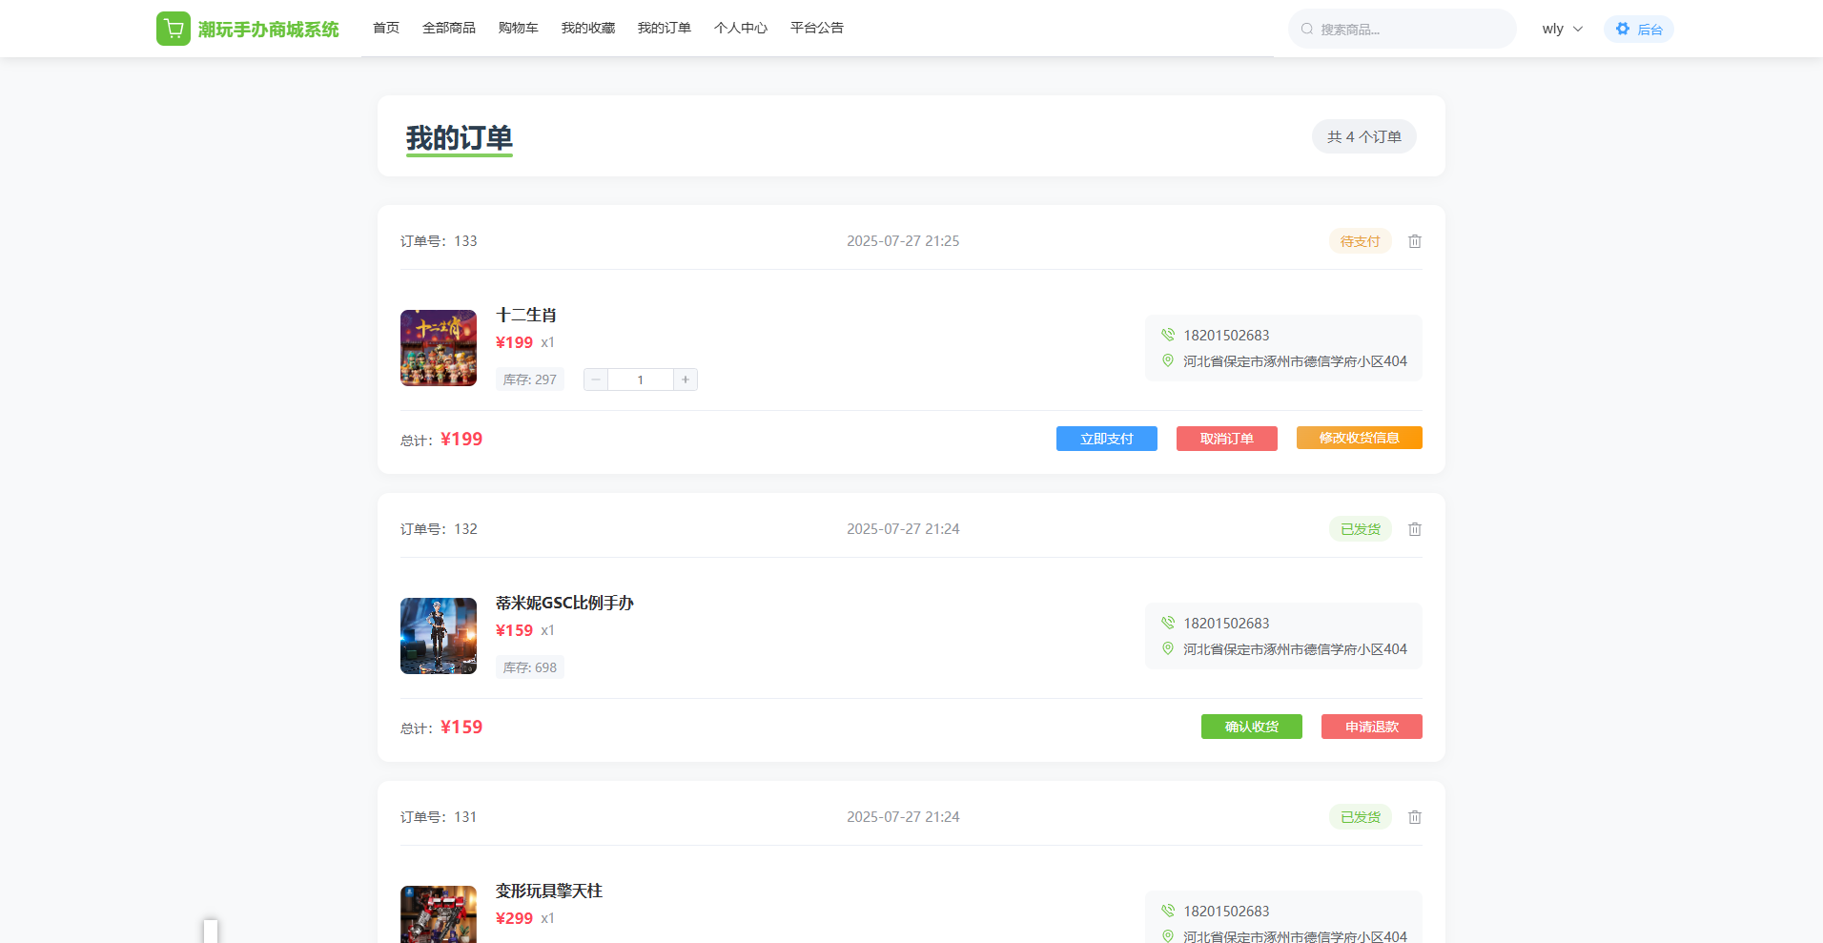Decrease 十二生肖 quantity with minus button

(x=596, y=379)
